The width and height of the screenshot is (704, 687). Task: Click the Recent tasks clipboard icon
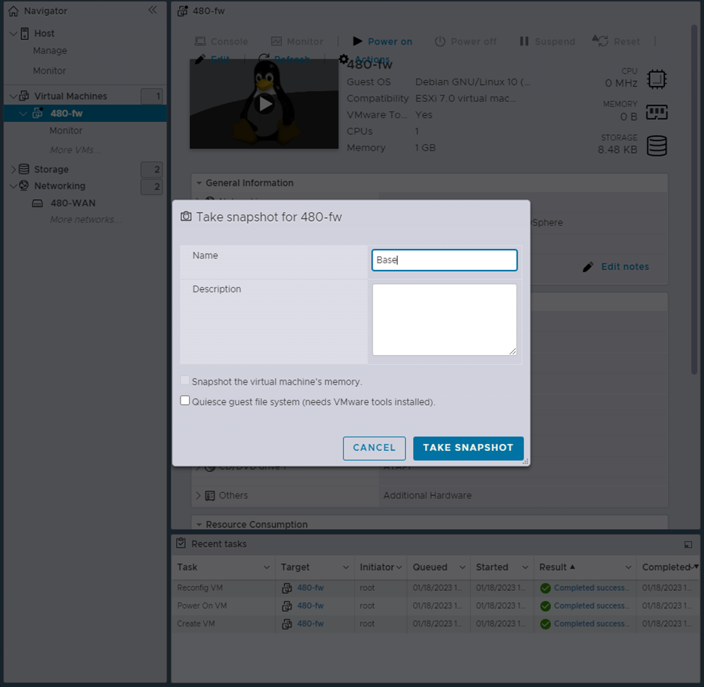click(x=181, y=543)
